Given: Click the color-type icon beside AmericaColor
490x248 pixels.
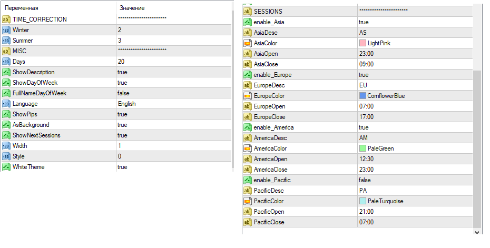Looking at the screenshot, I should pyautogui.click(x=248, y=148).
